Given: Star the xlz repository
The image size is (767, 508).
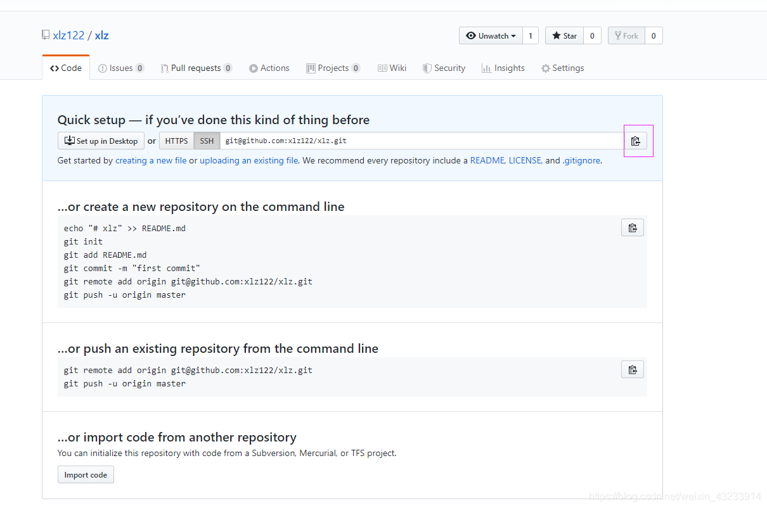Looking at the screenshot, I should point(564,35).
